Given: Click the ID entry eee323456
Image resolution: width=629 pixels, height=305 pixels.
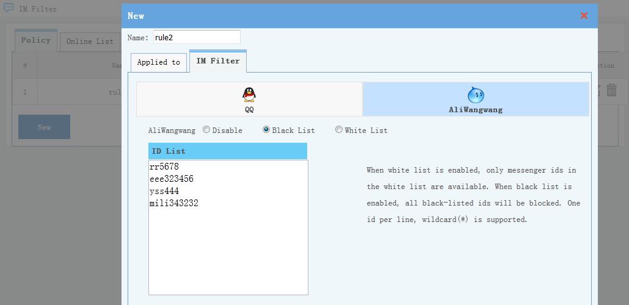Looking at the screenshot, I should click(x=171, y=178).
